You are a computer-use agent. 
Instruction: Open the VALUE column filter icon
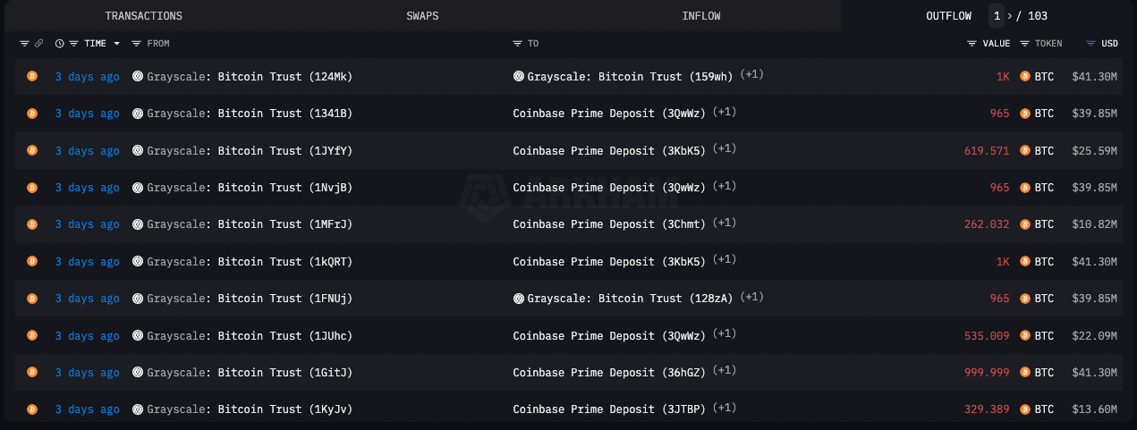pos(972,43)
